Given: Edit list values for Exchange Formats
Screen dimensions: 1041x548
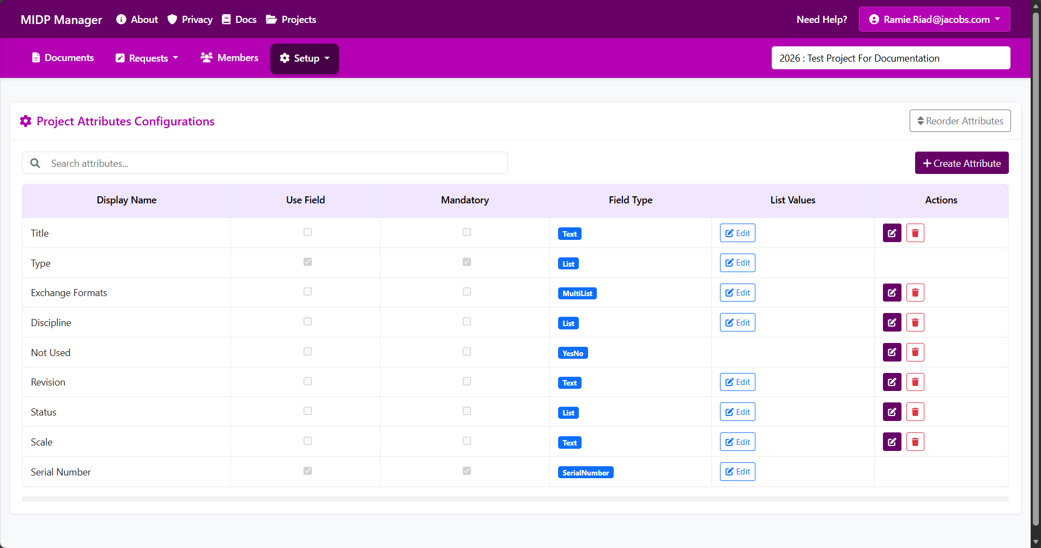Looking at the screenshot, I should tap(737, 293).
